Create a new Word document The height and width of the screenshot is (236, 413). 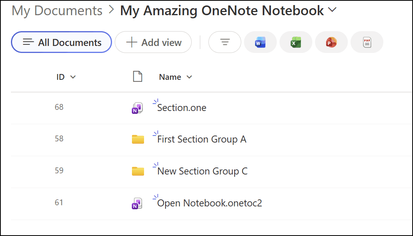[x=260, y=42]
